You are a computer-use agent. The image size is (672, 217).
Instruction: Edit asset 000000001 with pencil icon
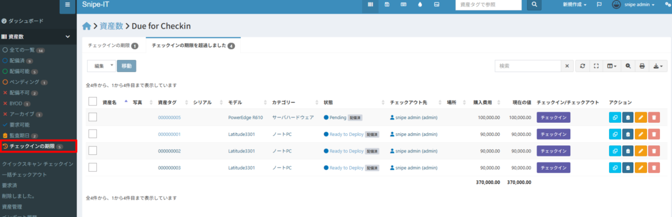tap(641, 134)
